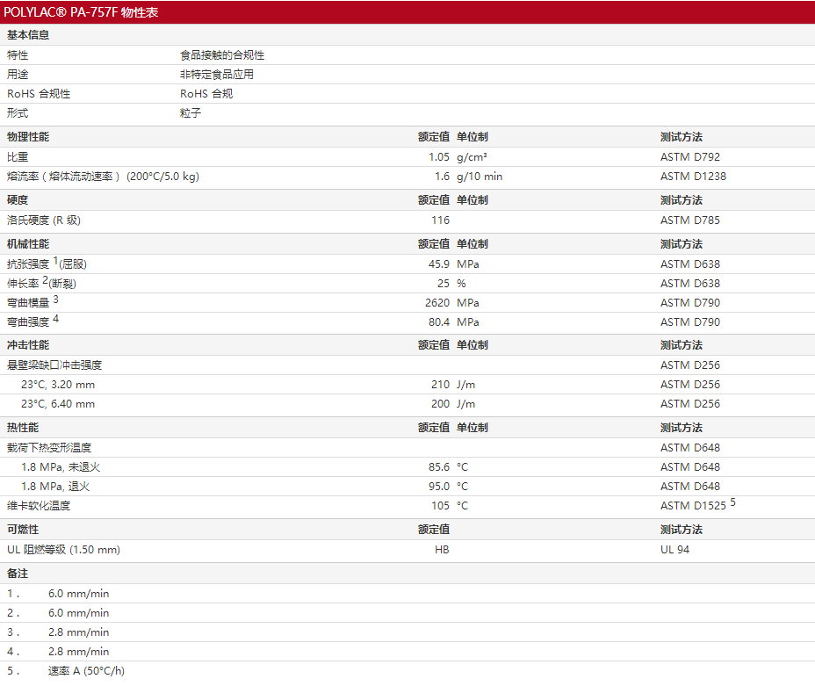Screen dimensions: 815x686
Task: Click the 85.6 temperature value
Action: click(439, 467)
